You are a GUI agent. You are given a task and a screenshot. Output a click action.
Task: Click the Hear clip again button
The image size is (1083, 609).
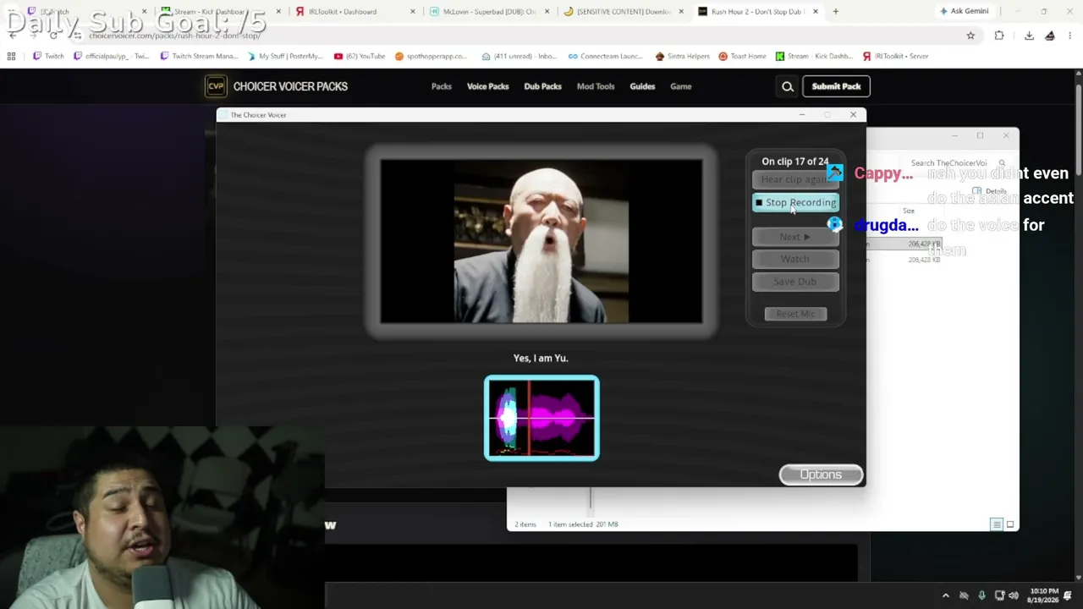pyautogui.click(x=795, y=179)
